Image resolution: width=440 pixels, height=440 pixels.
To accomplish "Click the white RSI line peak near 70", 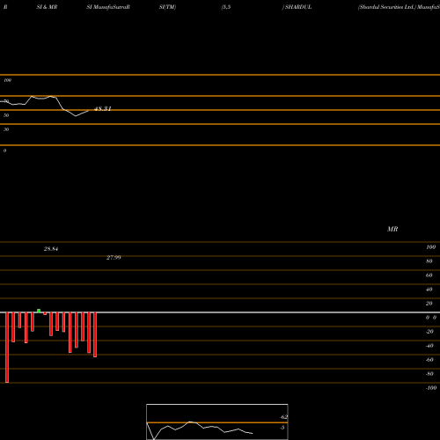I will [33, 96].
